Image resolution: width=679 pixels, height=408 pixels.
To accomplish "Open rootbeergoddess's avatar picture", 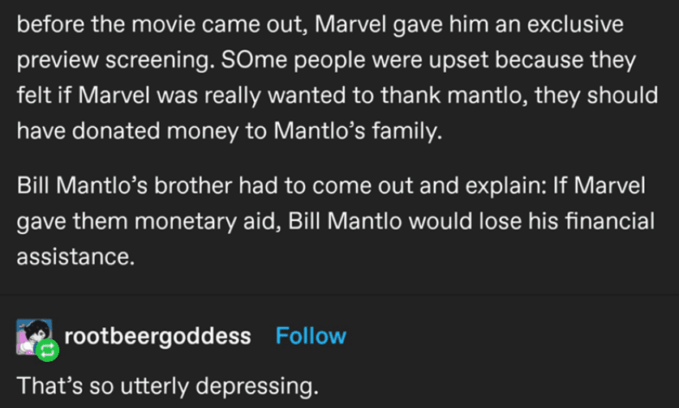I will 34,337.
